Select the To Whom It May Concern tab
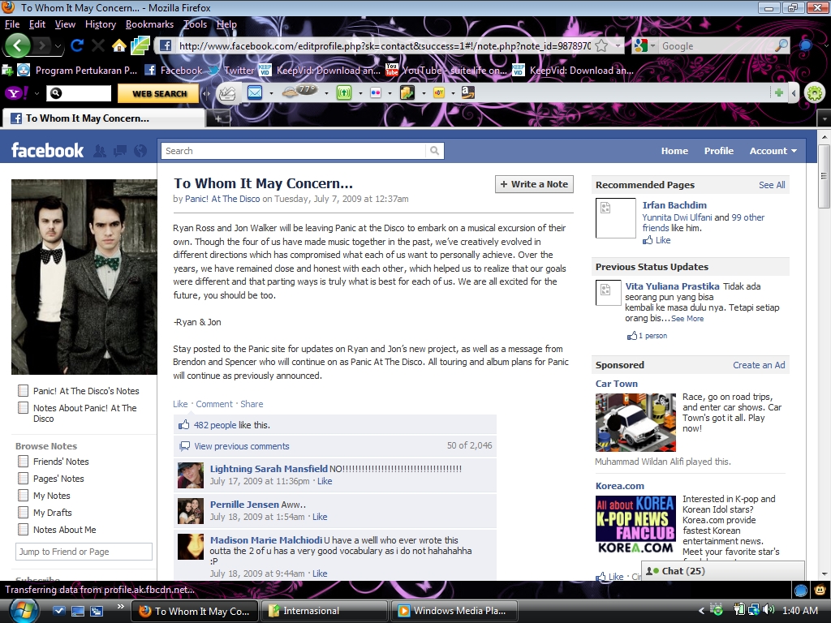 [x=104, y=118]
